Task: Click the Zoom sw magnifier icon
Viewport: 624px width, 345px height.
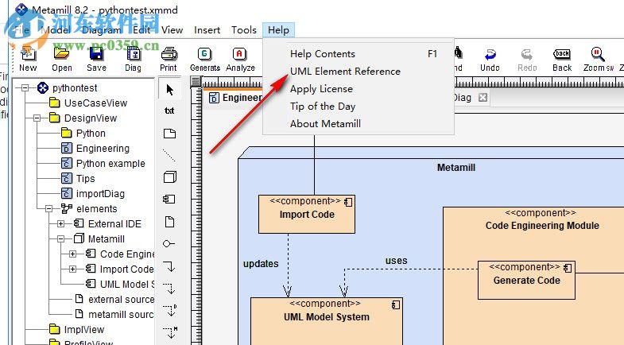Action: pyautogui.click(x=598, y=54)
